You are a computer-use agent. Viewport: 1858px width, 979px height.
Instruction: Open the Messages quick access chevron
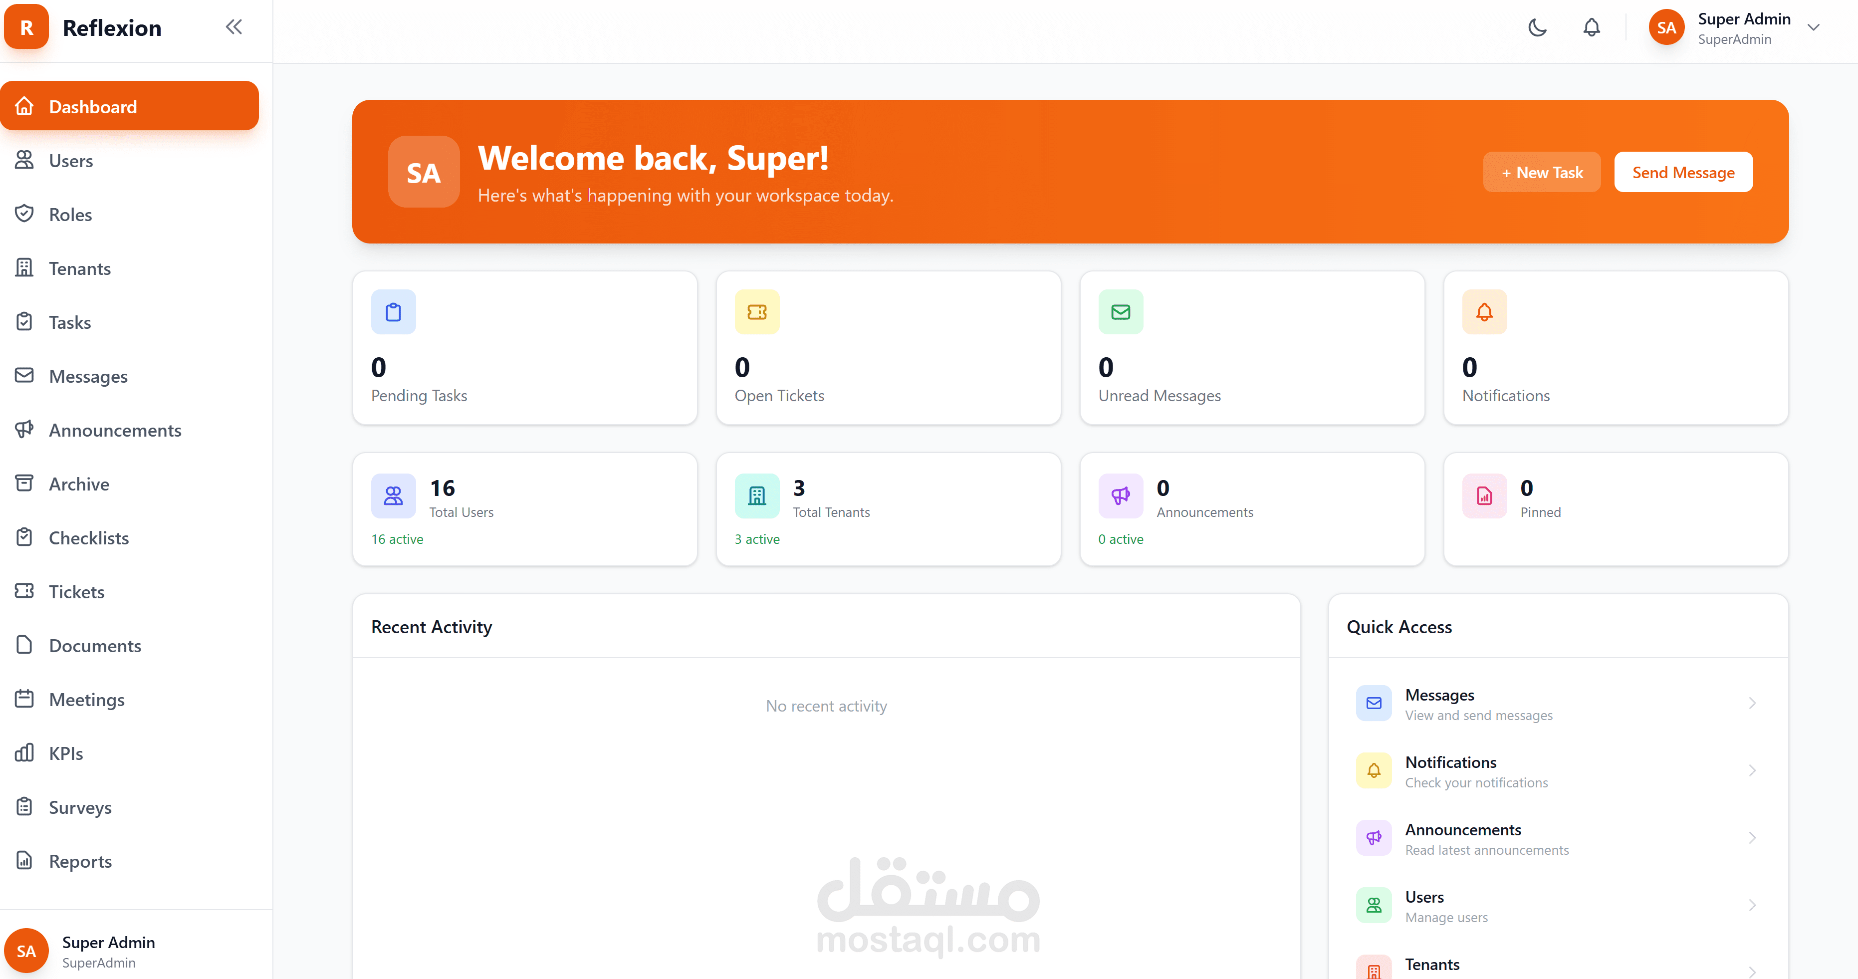pyautogui.click(x=1751, y=704)
